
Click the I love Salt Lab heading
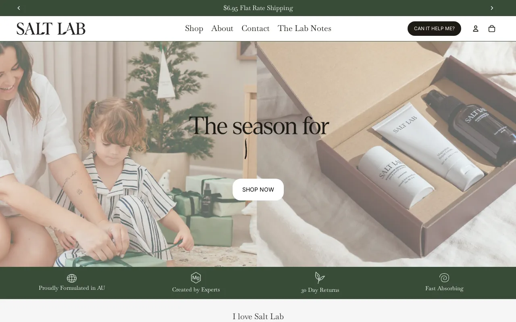point(258,316)
